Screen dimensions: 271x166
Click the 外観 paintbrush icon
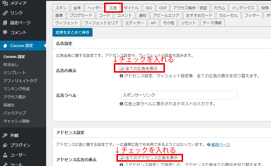pos(5,135)
